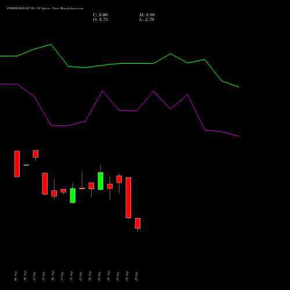The height and width of the screenshot is (290, 290).
Task: Click the green candle for 18 Sep
Action: coord(72,195)
